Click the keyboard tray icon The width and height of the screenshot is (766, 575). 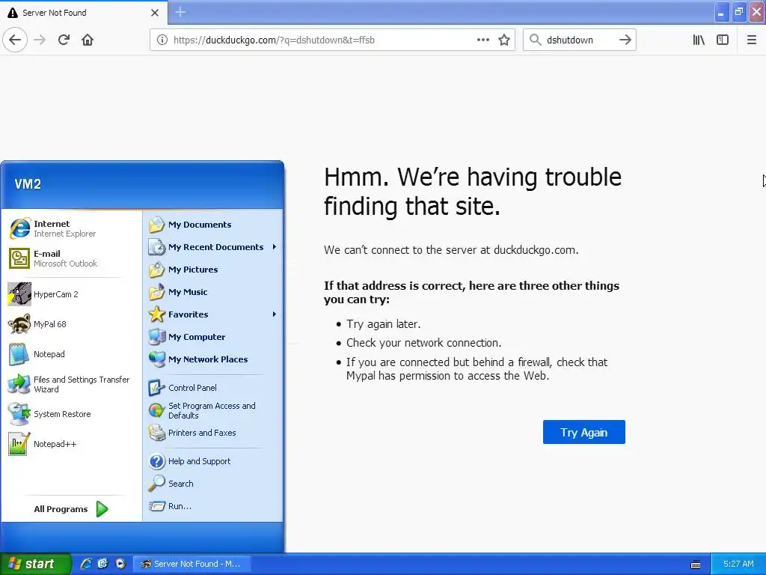pyautogui.click(x=696, y=565)
